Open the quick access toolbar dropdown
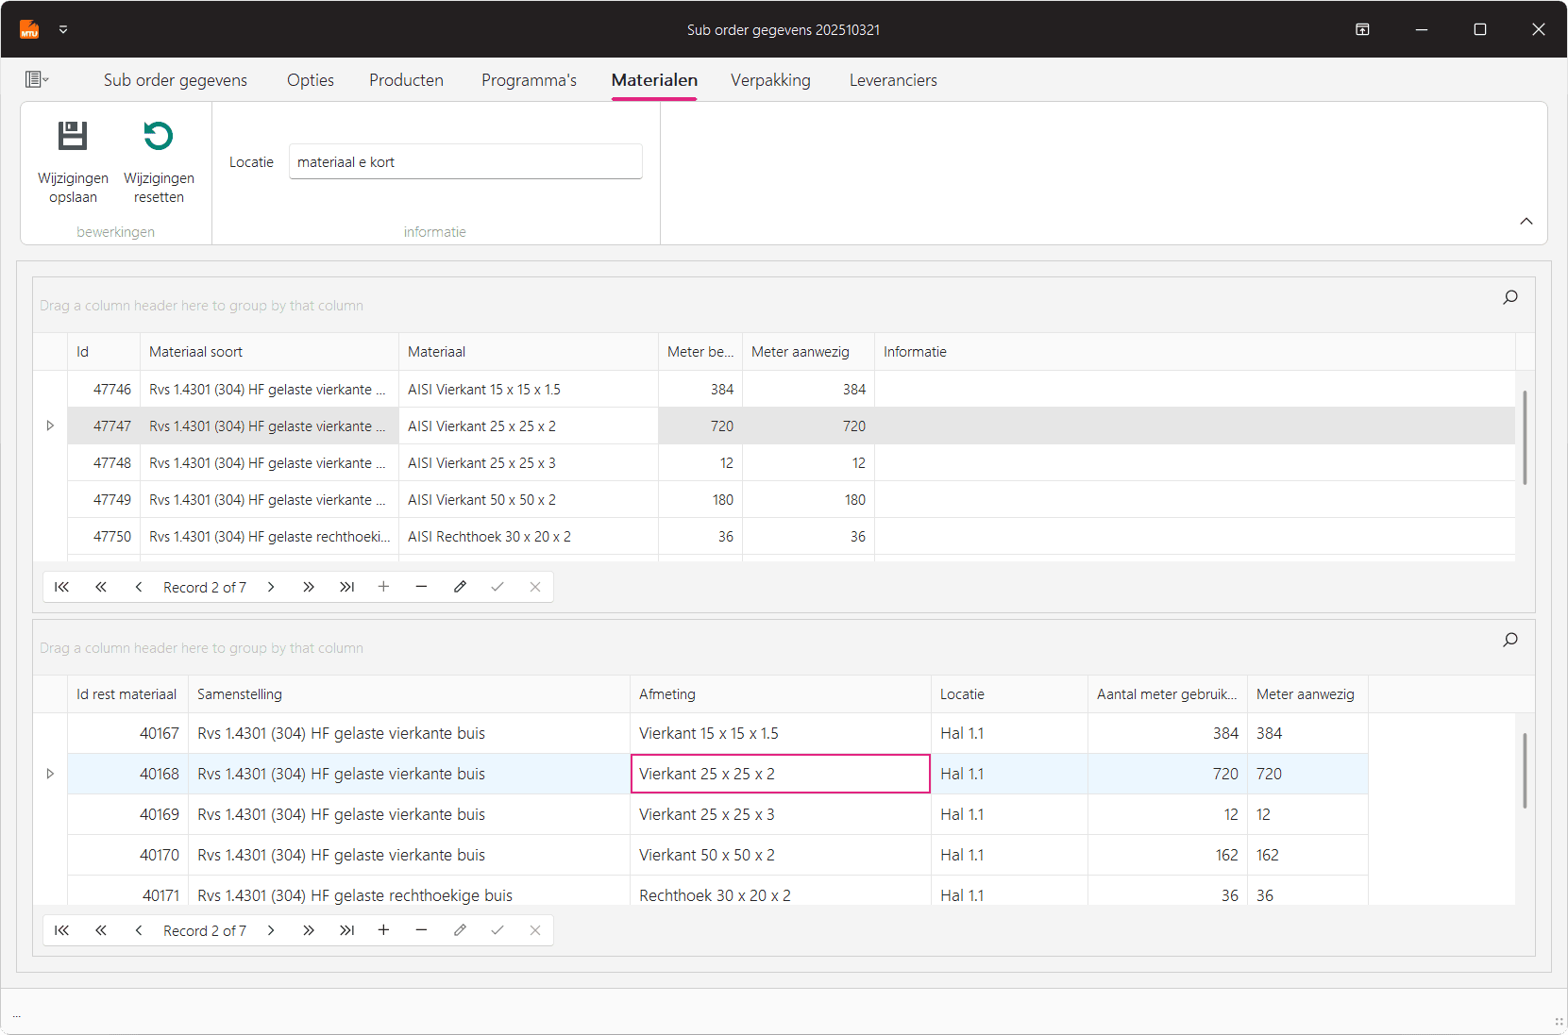Image resolution: width=1568 pixels, height=1035 pixels. pyautogui.click(x=63, y=29)
